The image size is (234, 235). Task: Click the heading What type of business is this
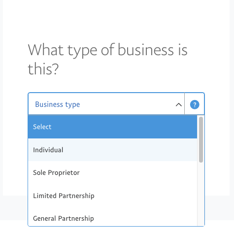click(x=107, y=59)
